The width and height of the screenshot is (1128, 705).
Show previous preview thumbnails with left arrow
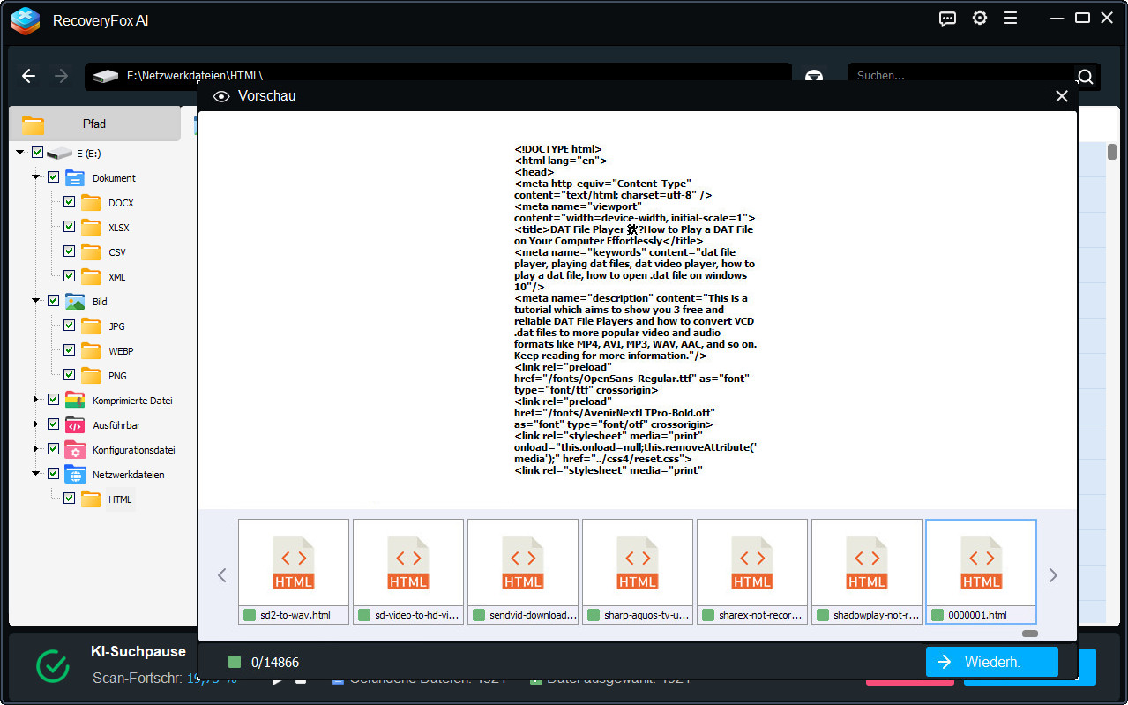(222, 575)
